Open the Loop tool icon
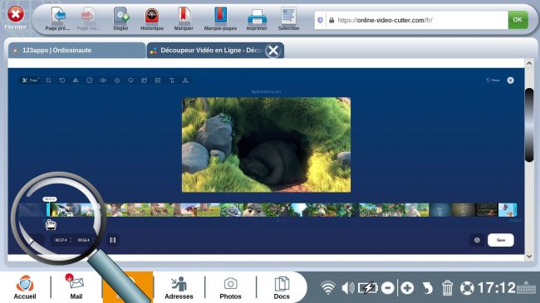The image size is (540, 303). pos(130,81)
